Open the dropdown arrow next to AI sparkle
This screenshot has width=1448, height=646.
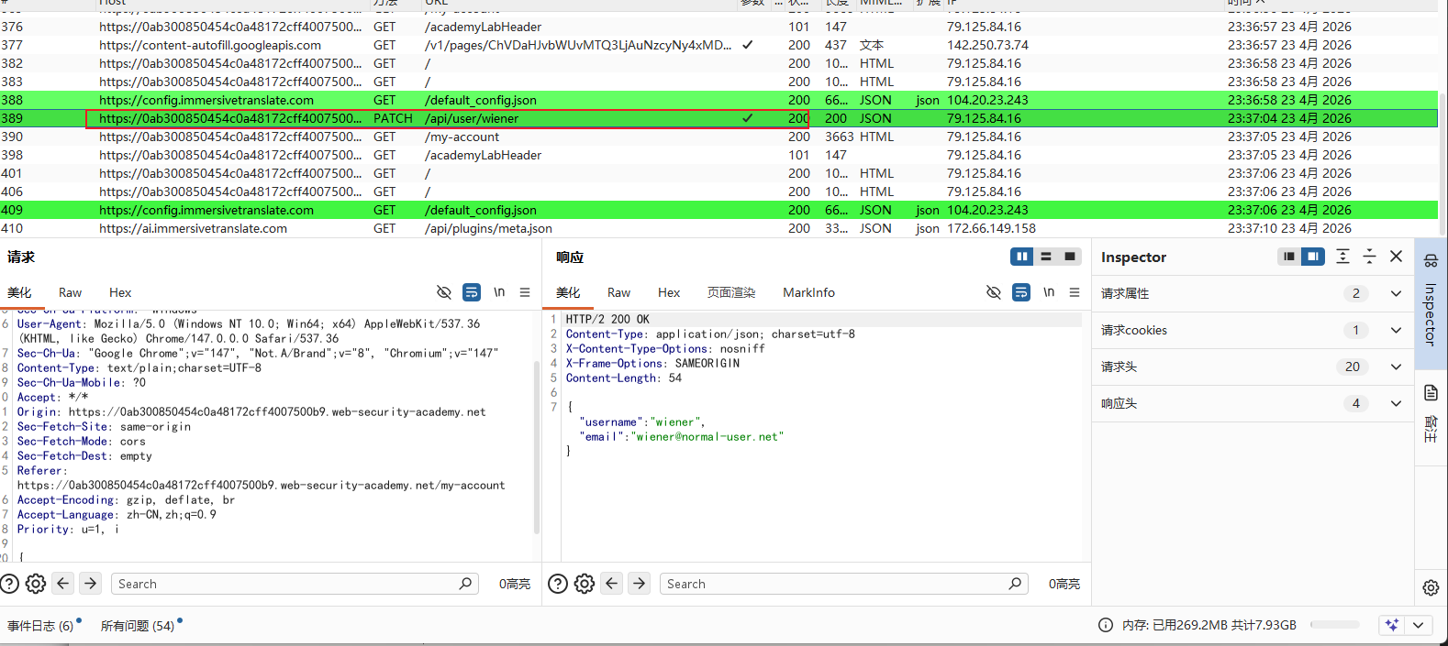(1419, 625)
